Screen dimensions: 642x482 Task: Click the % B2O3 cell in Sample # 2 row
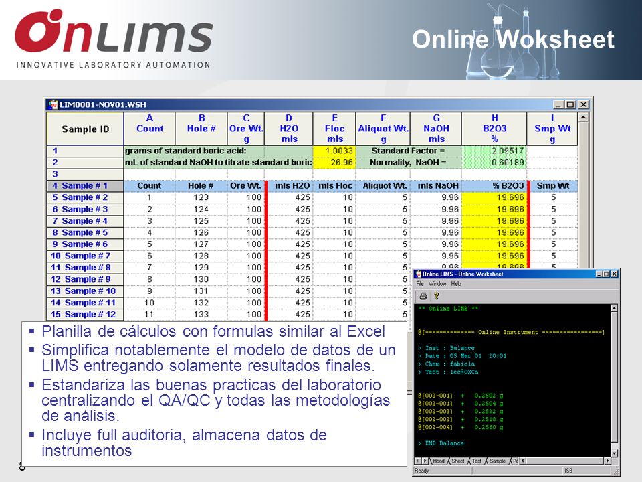[x=494, y=197]
